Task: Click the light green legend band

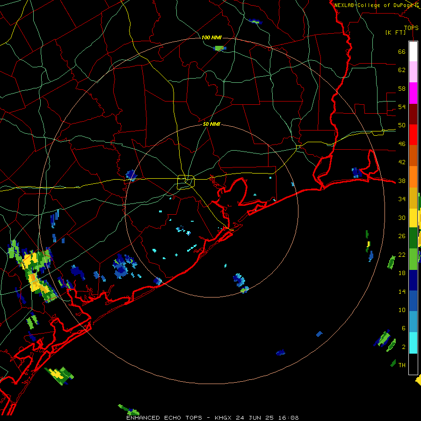Action: (413, 259)
